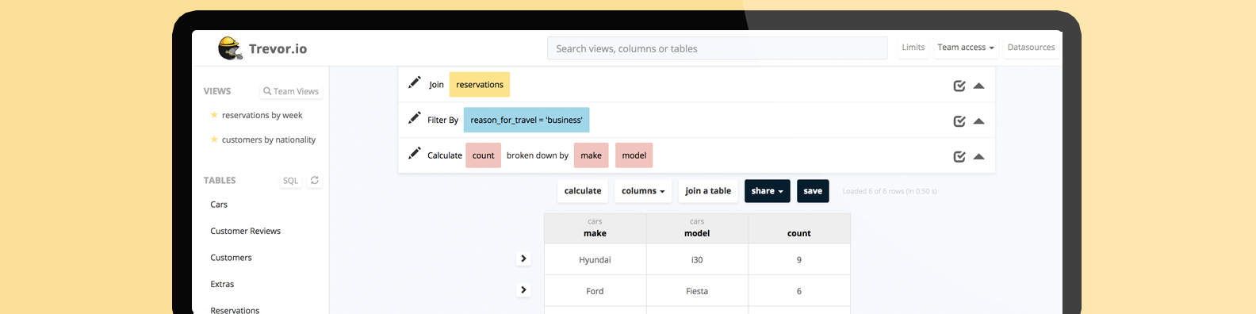Edit the Filter By step pencil icon
The image size is (1256, 314).
(414, 118)
